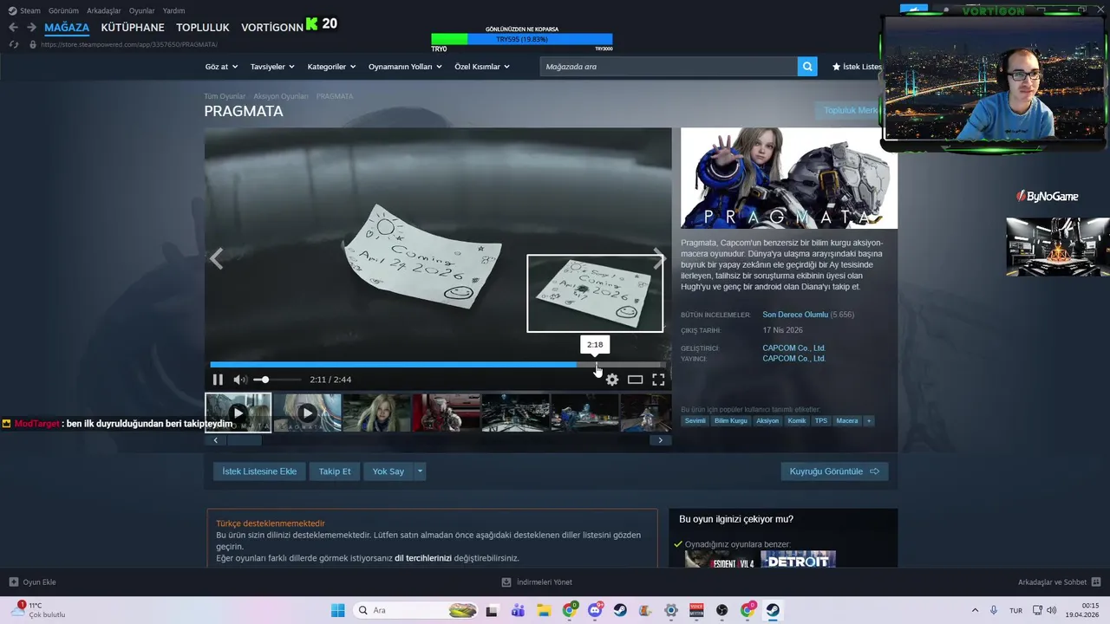1110x624 pixels.
Task: Expand the Kategoriler dropdown
Action: click(x=332, y=67)
